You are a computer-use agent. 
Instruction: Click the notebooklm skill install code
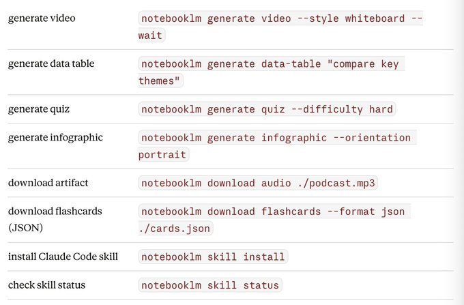point(212,257)
